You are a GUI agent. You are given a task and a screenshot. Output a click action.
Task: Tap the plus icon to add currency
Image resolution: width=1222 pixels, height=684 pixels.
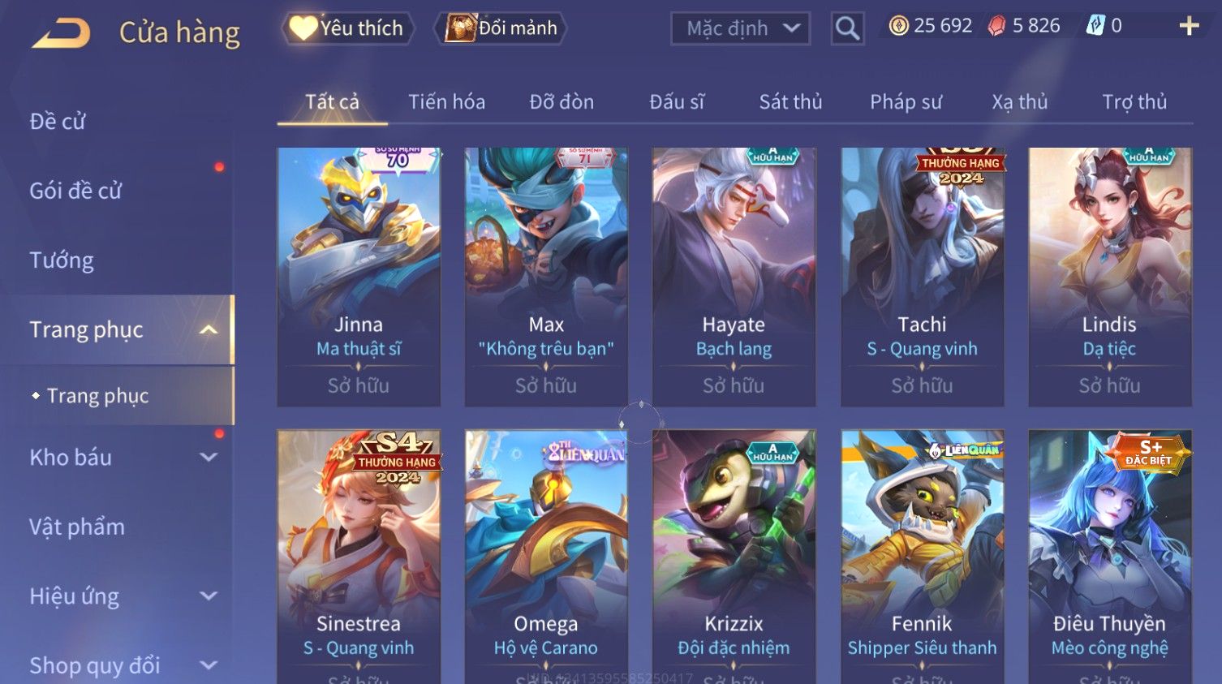click(x=1189, y=26)
